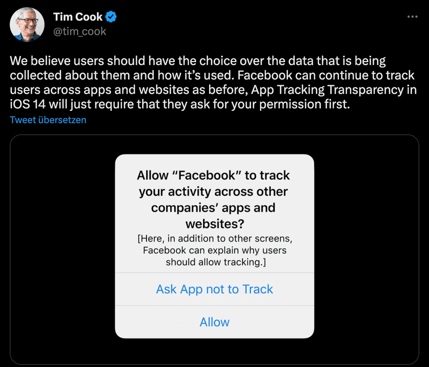Open Tim Cook's profile avatar photo
The height and width of the screenshot is (367, 429).
pos(27,25)
